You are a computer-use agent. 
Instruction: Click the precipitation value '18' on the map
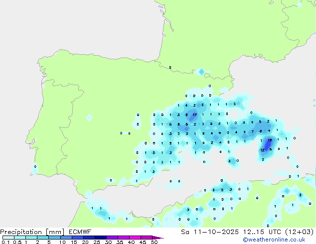click(270, 140)
